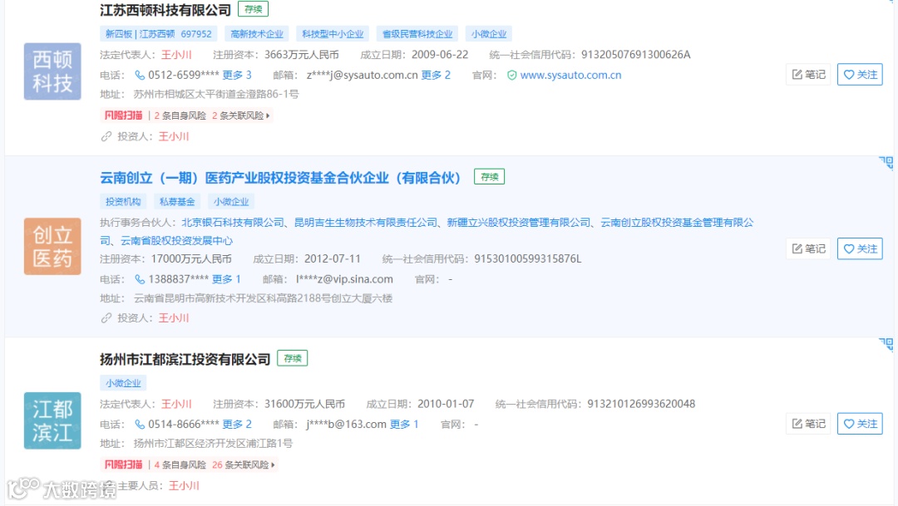This screenshot has height=506, width=898.
Task: Click the 投资机构 tag
Action: (123, 201)
